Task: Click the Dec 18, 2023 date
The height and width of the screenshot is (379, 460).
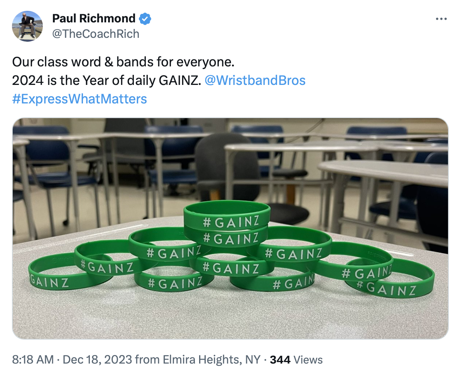Action: click(98, 360)
